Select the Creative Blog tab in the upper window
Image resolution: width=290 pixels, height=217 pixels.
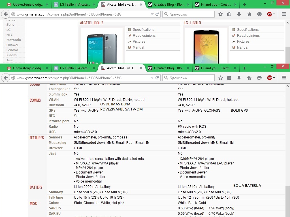[168, 5]
